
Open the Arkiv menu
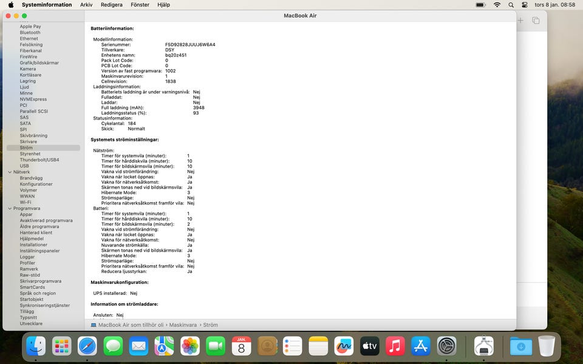coord(86,5)
